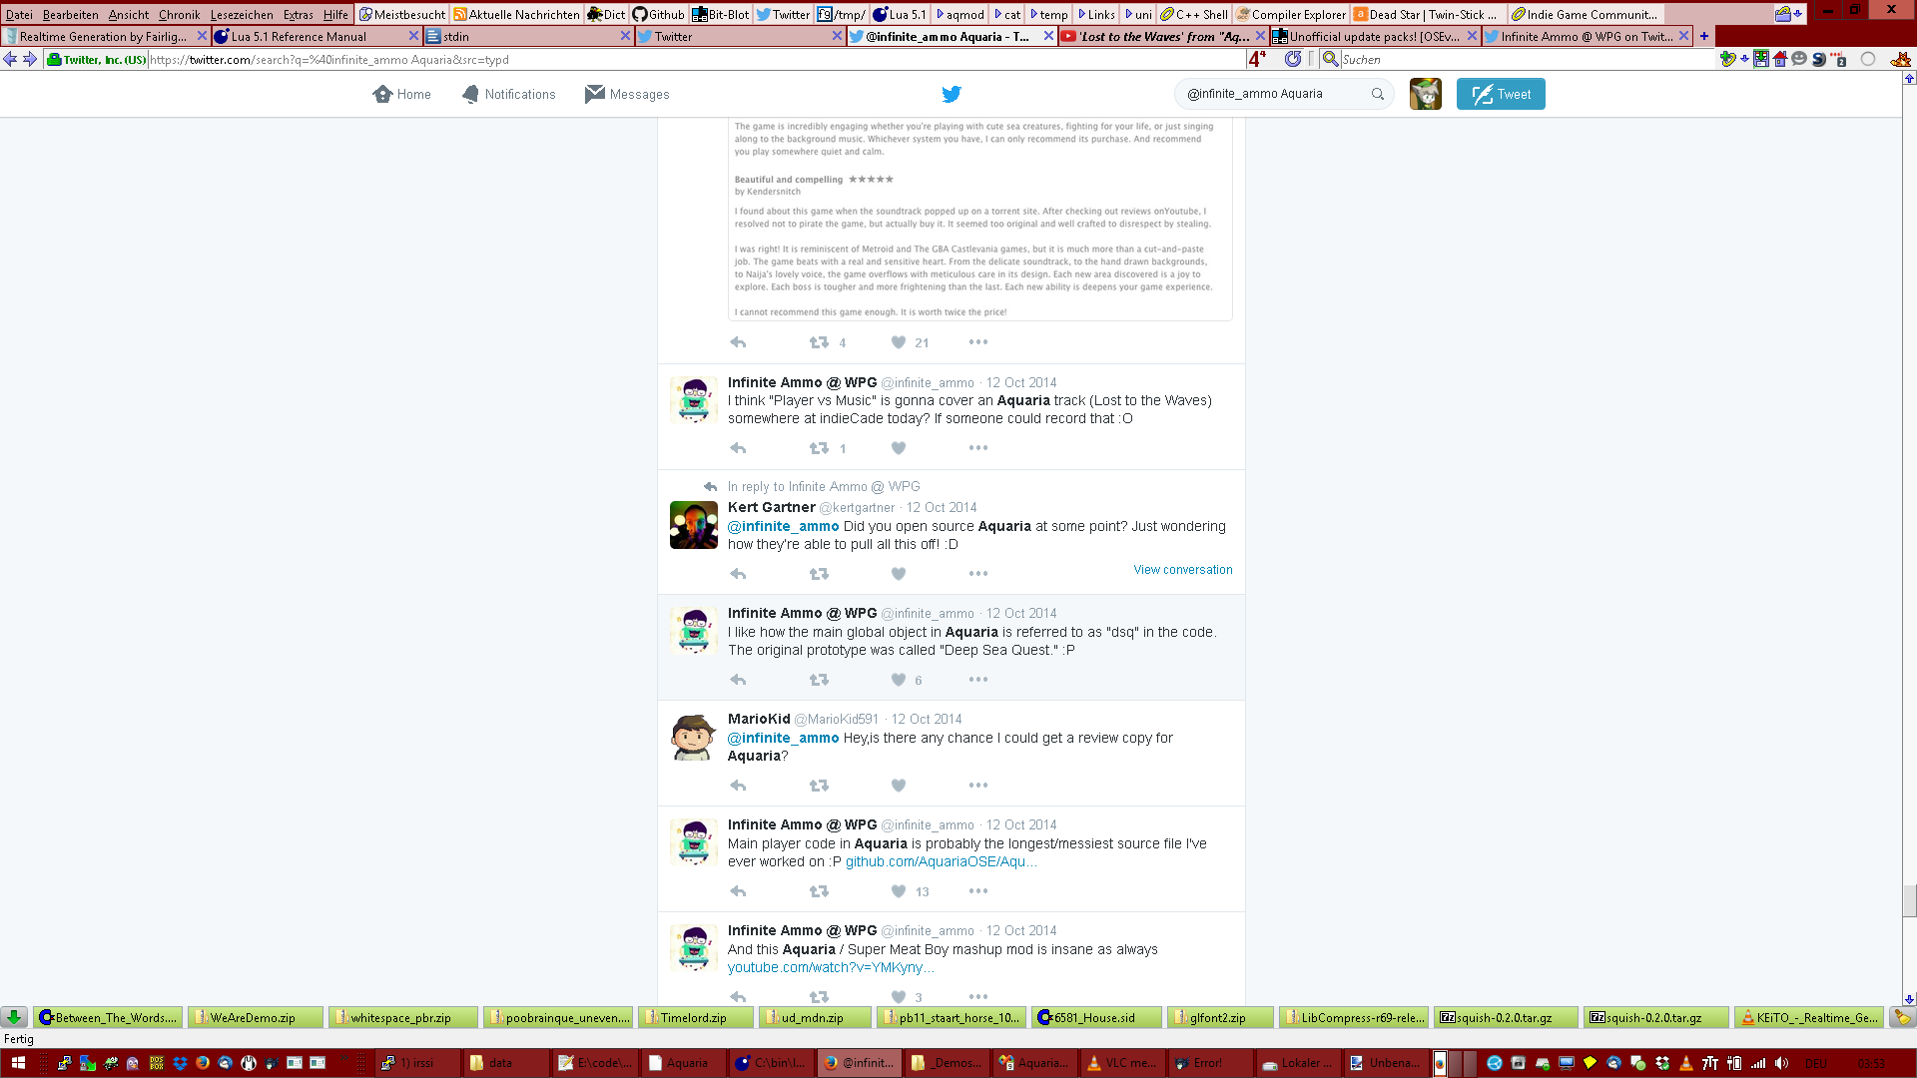The image size is (1917, 1078).
Task: Reply to MarioKid's review copy tweet
Action: point(738,786)
